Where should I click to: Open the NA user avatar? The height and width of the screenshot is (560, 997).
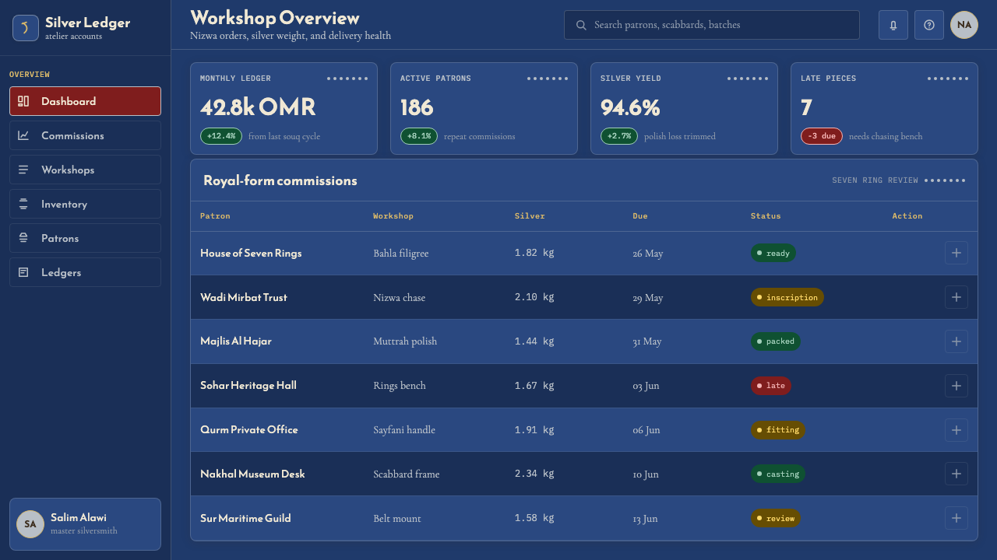(964, 25)
